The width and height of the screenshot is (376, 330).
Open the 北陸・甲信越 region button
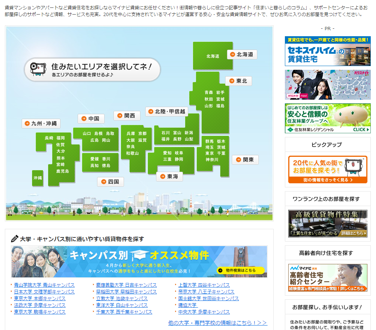point(167,112)
